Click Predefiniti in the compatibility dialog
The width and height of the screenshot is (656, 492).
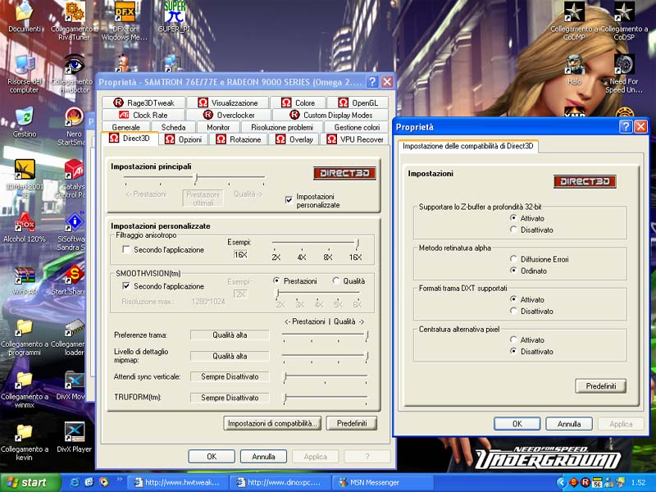tap(601, 385)
